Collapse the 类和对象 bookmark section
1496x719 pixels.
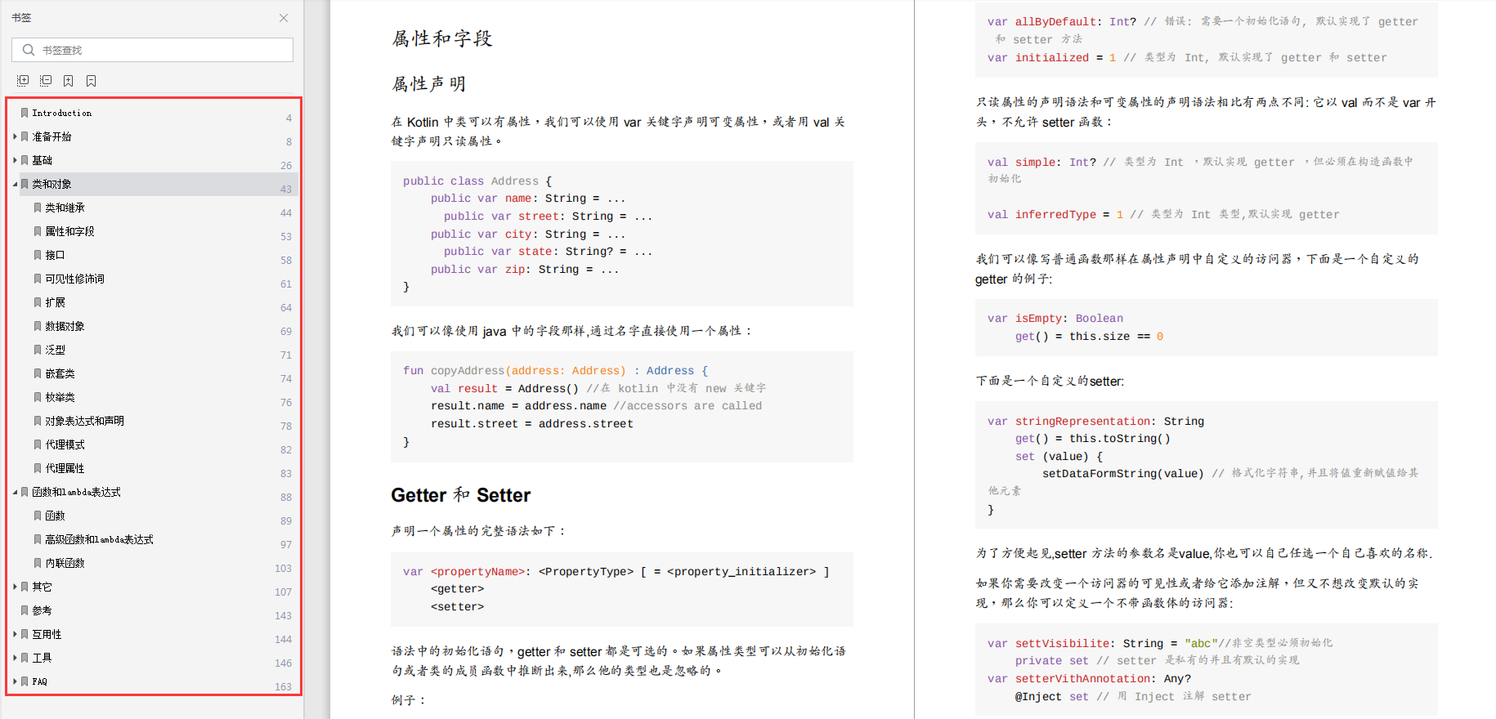15,184
